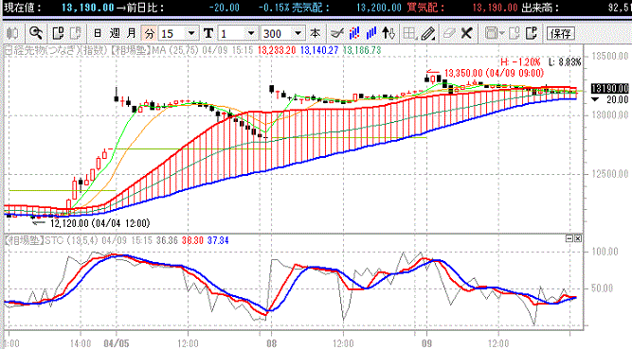Click the 100.00 STC axis label
Viewport: 632px width, 349px height.
coord(605,252)
